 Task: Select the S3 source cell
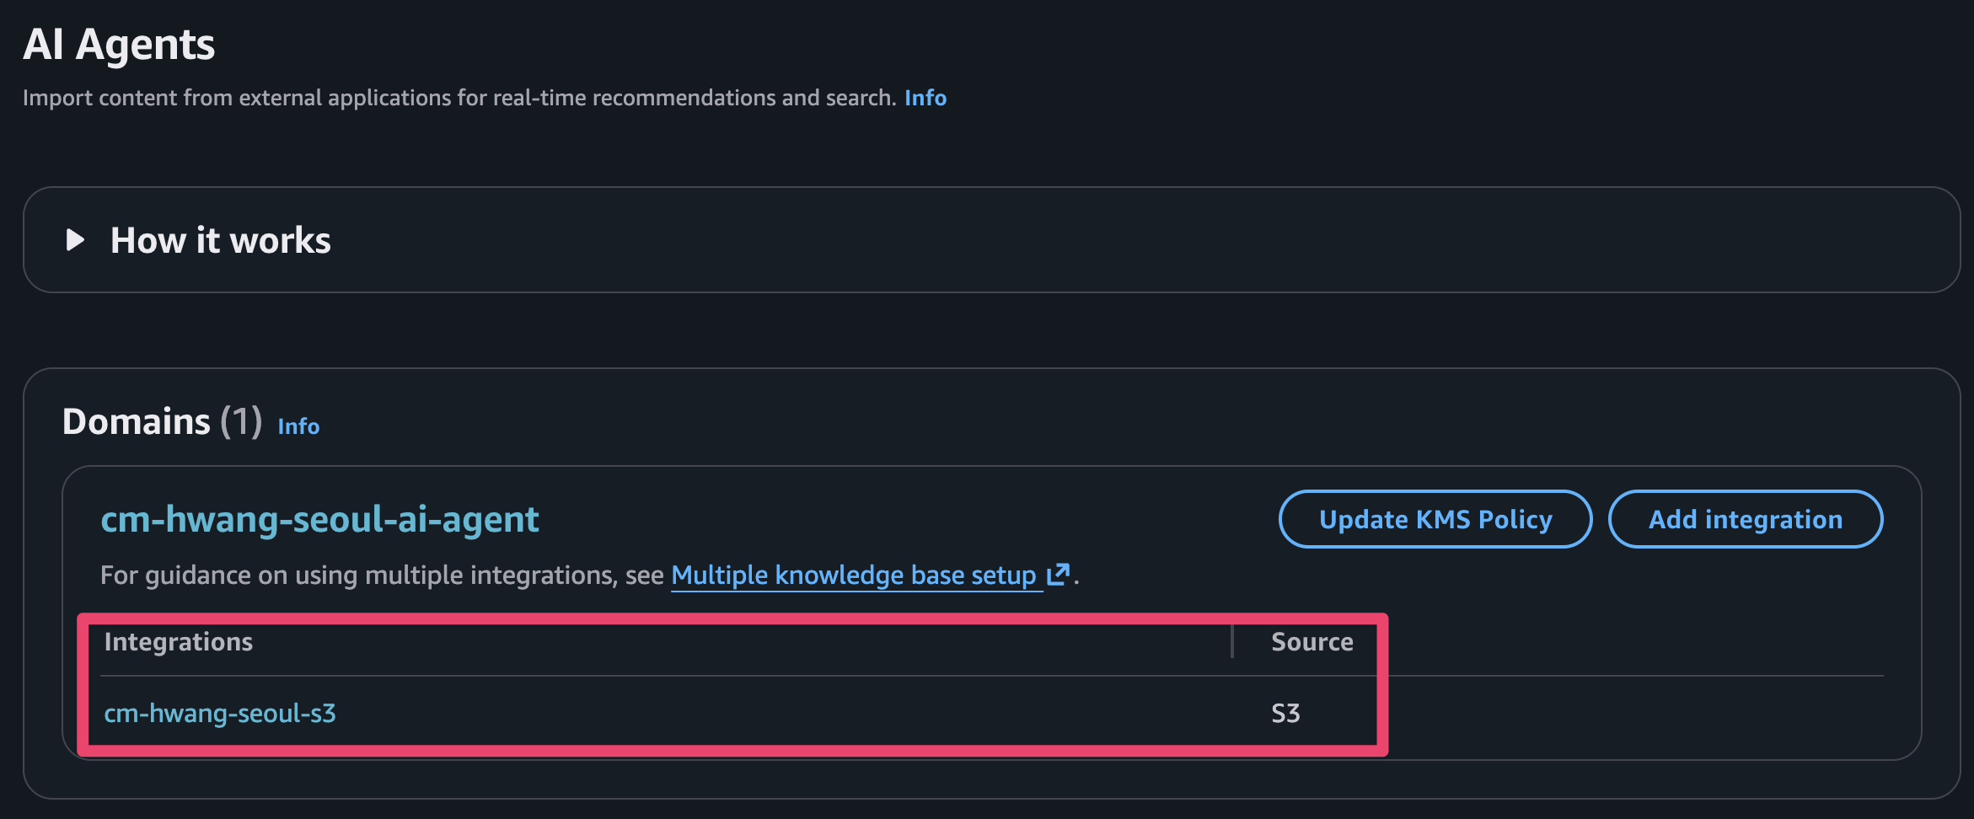pyautogui.click(x=1285, y=714)
